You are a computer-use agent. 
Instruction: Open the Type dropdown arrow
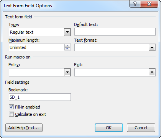coord(67,32)
